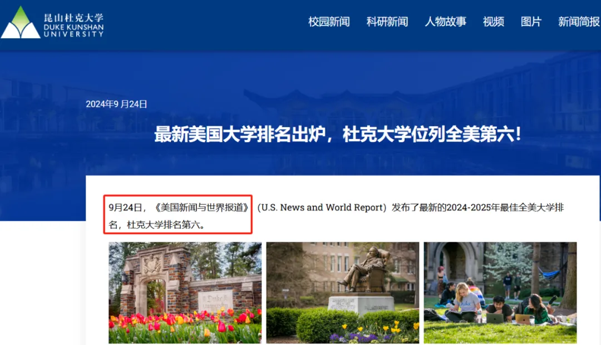Open the 视频 nav item
601x345 pixels.
[493, 22]
